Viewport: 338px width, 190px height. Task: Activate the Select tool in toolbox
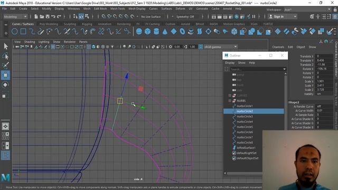tap(6, 46)
